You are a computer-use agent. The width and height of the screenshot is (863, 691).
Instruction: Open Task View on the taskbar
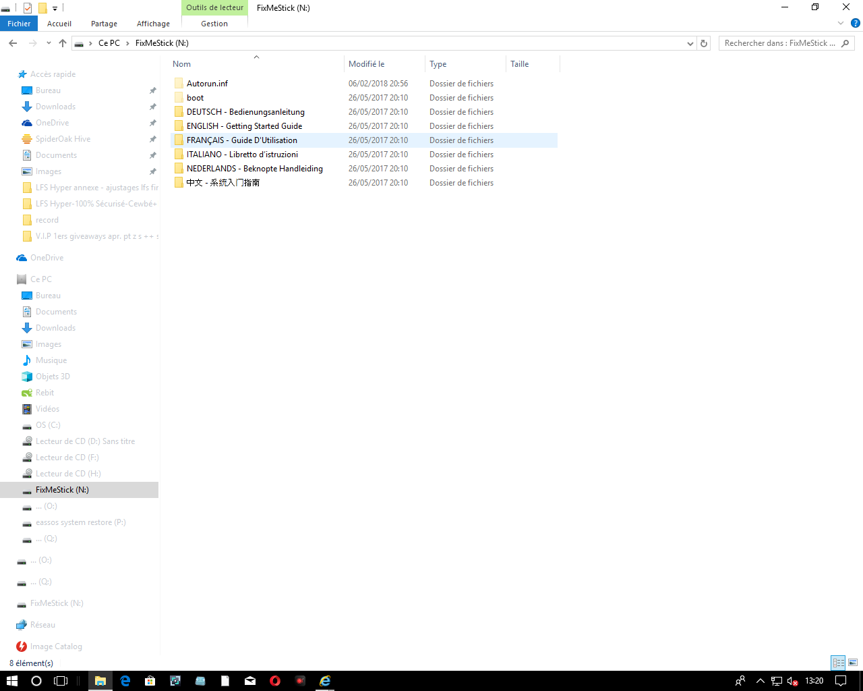[x=61, y=681]
